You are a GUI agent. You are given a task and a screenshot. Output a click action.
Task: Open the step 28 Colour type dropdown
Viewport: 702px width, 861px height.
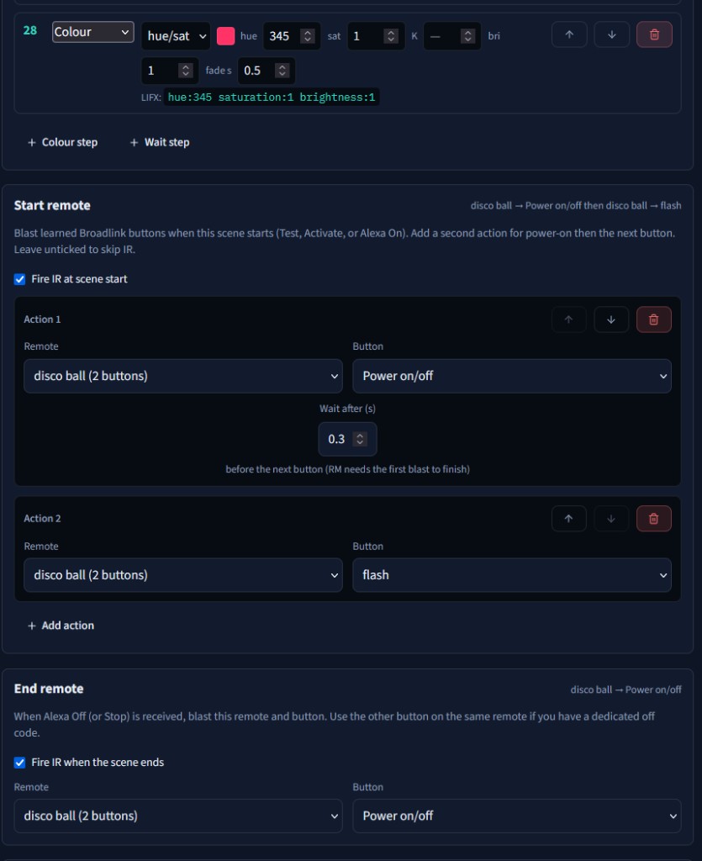pyautogui.click(x=92, y=32)
